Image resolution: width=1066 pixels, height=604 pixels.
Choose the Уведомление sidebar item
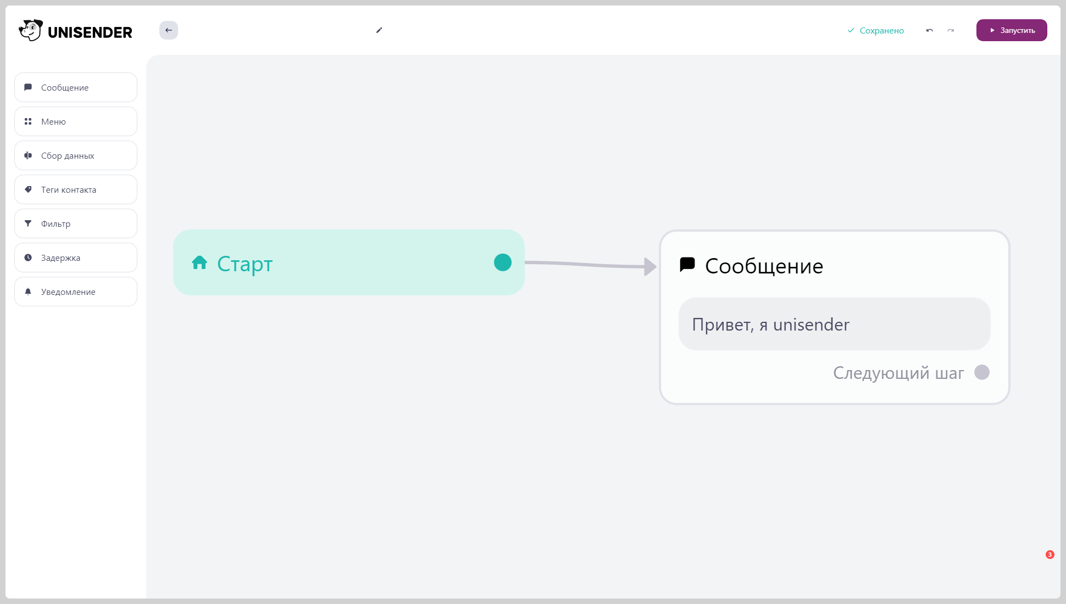76,292
